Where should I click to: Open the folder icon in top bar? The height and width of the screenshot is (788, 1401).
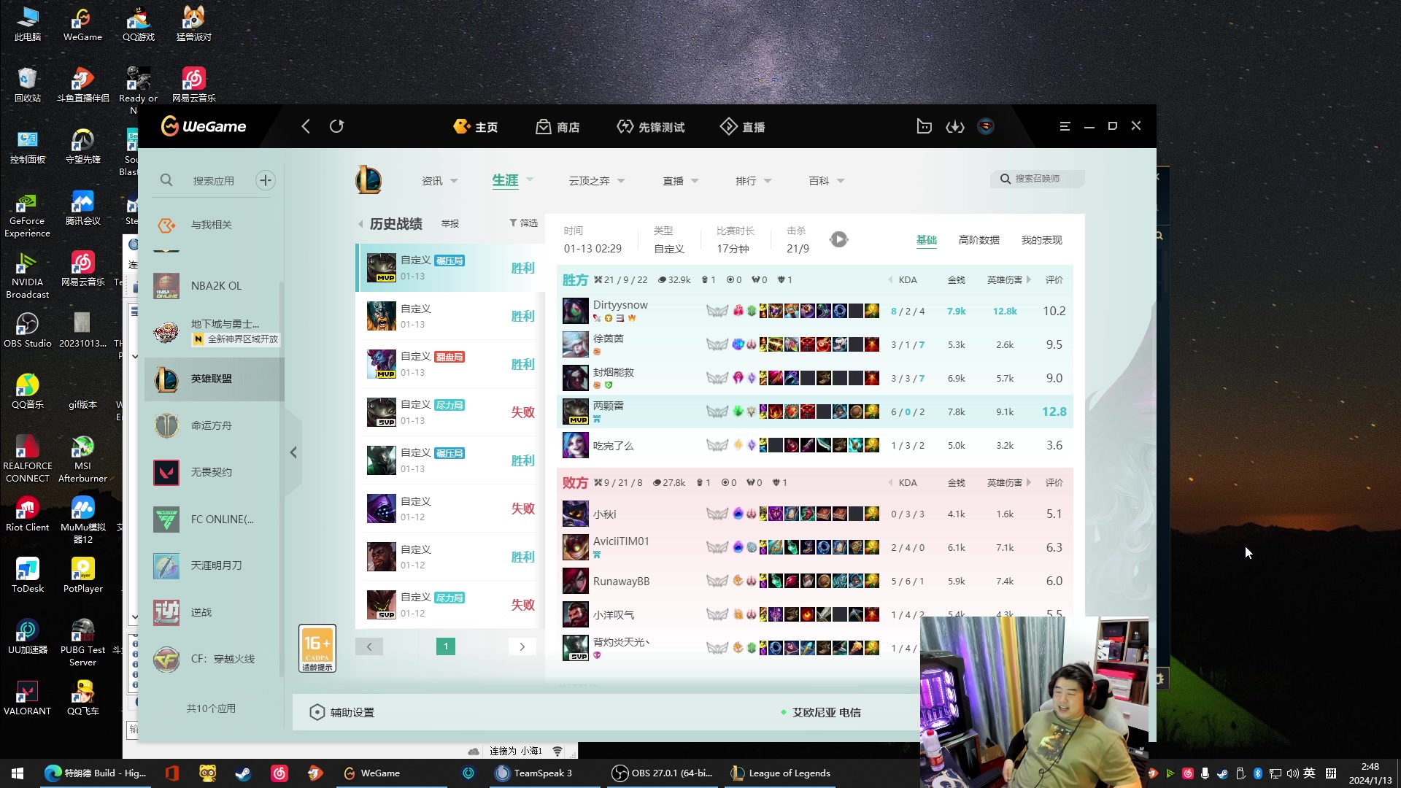point(924,126)
